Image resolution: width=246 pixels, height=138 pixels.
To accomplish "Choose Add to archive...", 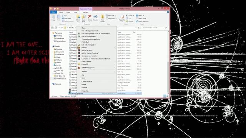I will pyautogui.click(x=87, y=50).
